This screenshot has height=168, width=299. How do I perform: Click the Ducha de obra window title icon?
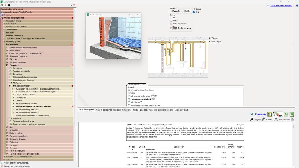coord(88,15)
